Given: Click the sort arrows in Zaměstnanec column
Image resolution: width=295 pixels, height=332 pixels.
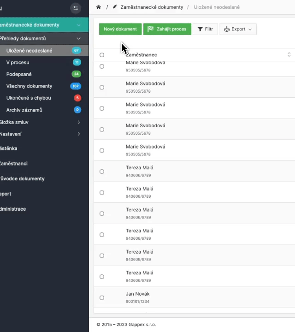Looking at the screenshot, I should pyautogui.click(x=289, y=55).
